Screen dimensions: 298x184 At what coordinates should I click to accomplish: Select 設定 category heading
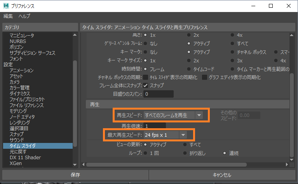pos(8,65)
